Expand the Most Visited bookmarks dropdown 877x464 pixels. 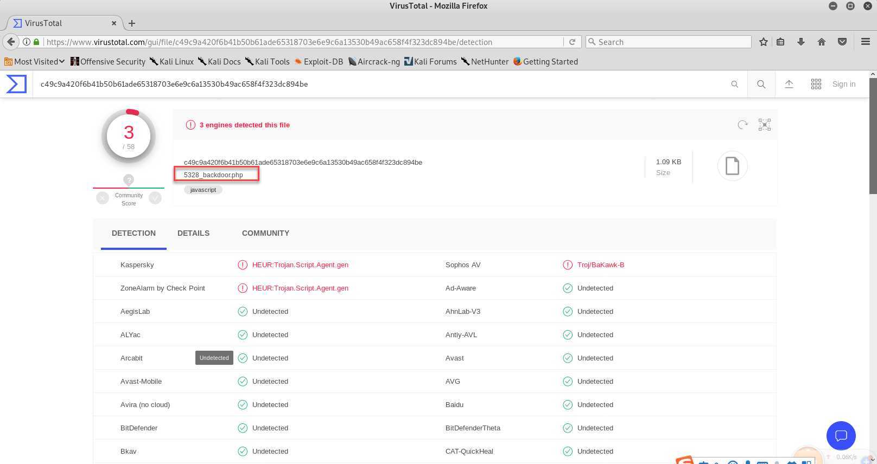[34, 61]
